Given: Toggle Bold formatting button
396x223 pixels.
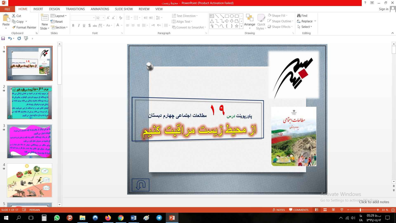Looking at the screenshot, I should (73, 25).
